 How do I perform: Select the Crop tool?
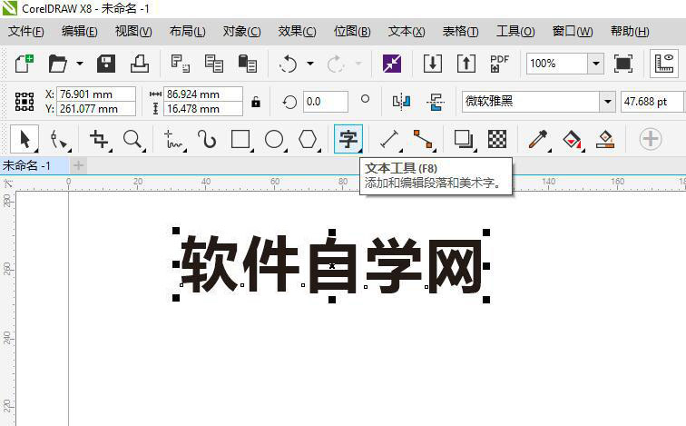(x=99, y=139)
